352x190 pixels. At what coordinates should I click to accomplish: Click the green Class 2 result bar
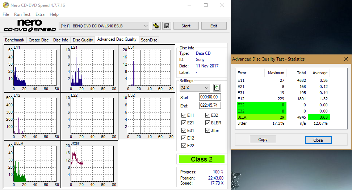202,159
